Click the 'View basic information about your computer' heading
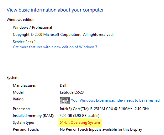The image size is (164, 135). pyautogui.click(x=55, y=10)
